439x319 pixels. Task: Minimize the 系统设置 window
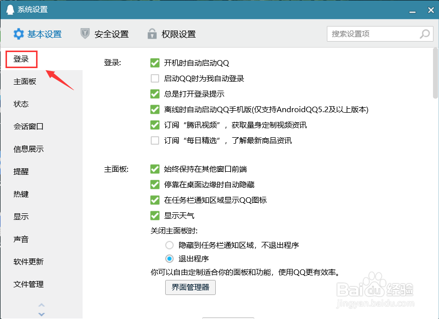tap(412, 12)
